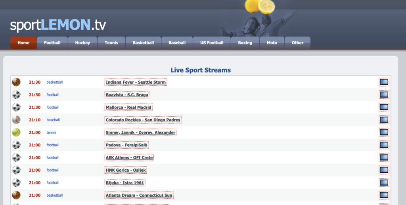Open Rijeka - Istra 1961 match link
Image resolution: width=406 pixels, height=205 pixels.
point(125,183)
